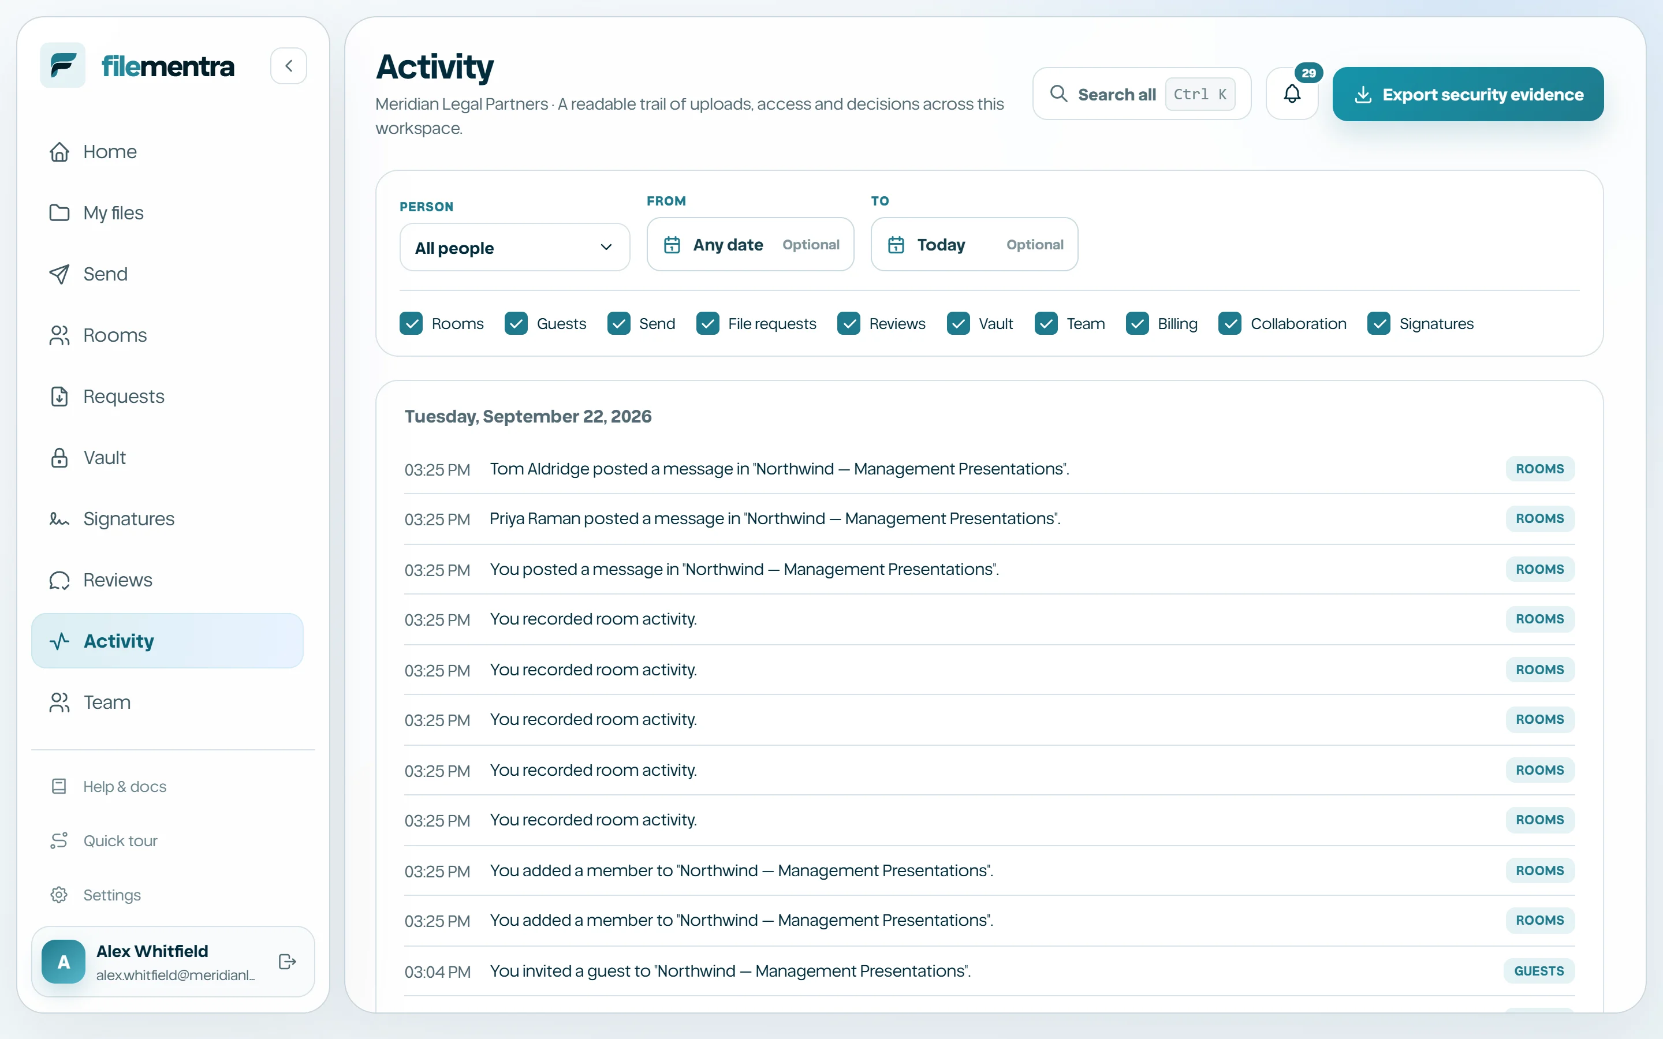
Task: Open notifications bell with 29 badge
Action: [x=1292, y=94]
